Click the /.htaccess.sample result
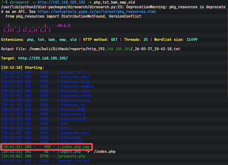This screenshot has width=228, height=165. (75, 86)
